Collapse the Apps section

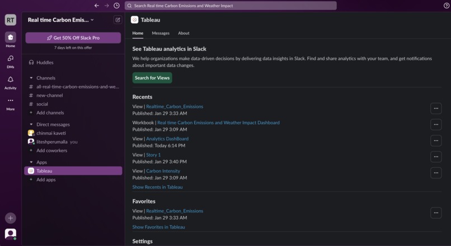click(31, 162)
